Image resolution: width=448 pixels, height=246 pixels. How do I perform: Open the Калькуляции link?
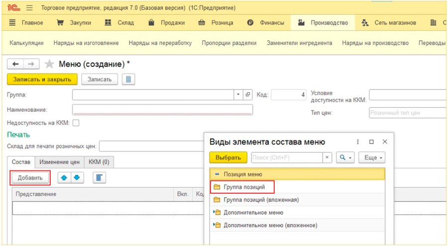point(26,43)
